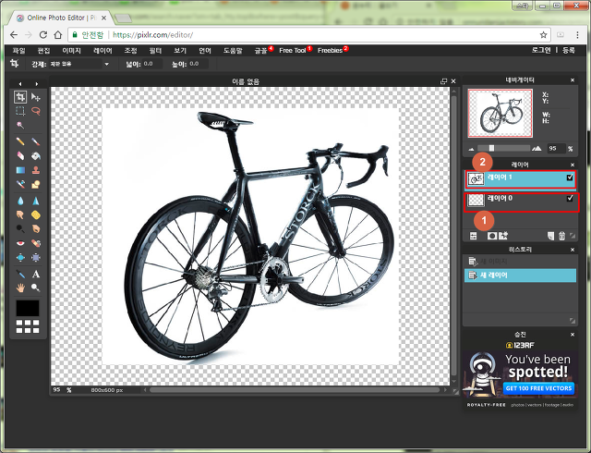Image resolution: width=591 pixels, height=453 pixels.
Task: Click GET 100 FREE VECTORS button
Action: click(x=538, y=388)
